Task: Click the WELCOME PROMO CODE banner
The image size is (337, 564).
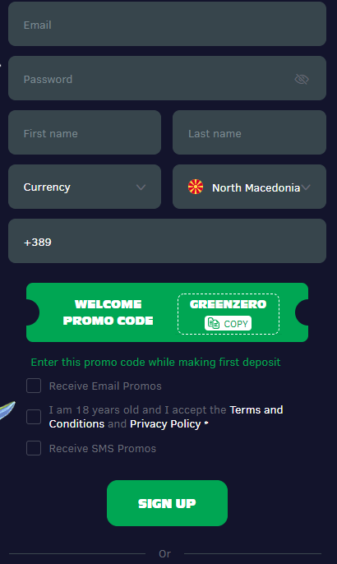Action: tap(167, 312)
